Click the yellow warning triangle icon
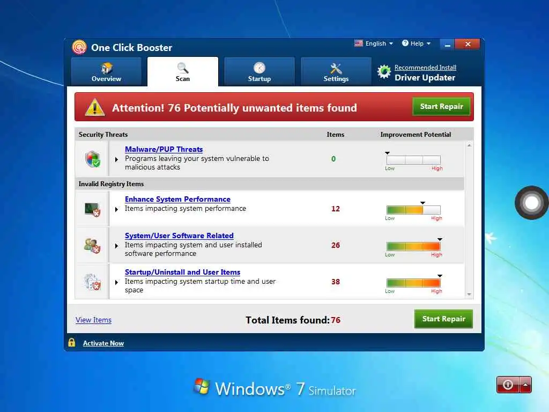This screenshot has width=549, height=412. pyautogui.click(x=94, y=107)
